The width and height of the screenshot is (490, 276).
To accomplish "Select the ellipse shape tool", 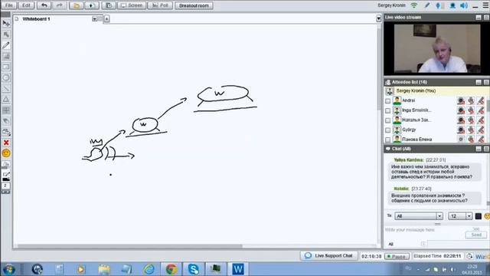I will [6, 77].
